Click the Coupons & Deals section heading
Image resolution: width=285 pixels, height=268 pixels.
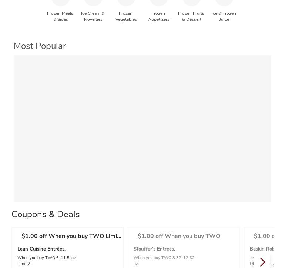[46, 214]
